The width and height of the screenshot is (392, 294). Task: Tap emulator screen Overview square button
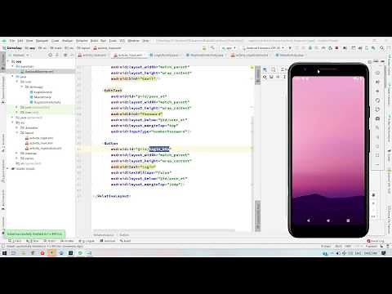click(x=348, y=220)
